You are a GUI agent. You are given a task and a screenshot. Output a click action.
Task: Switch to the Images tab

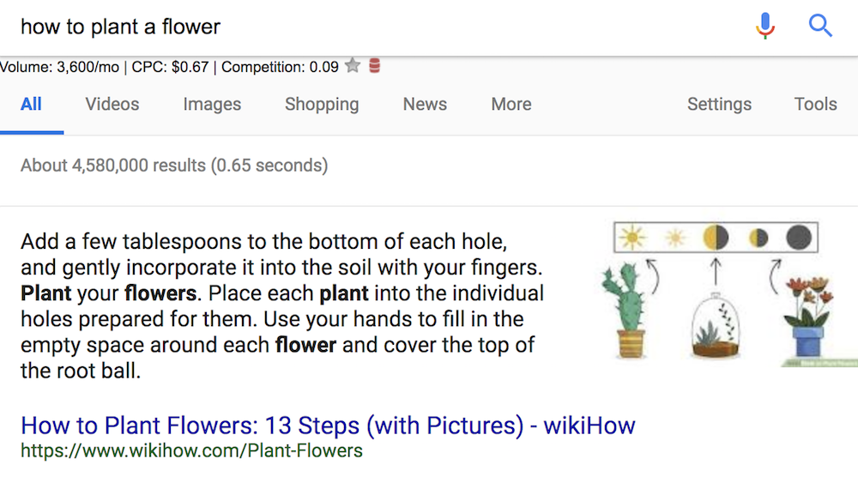[212, 104]
